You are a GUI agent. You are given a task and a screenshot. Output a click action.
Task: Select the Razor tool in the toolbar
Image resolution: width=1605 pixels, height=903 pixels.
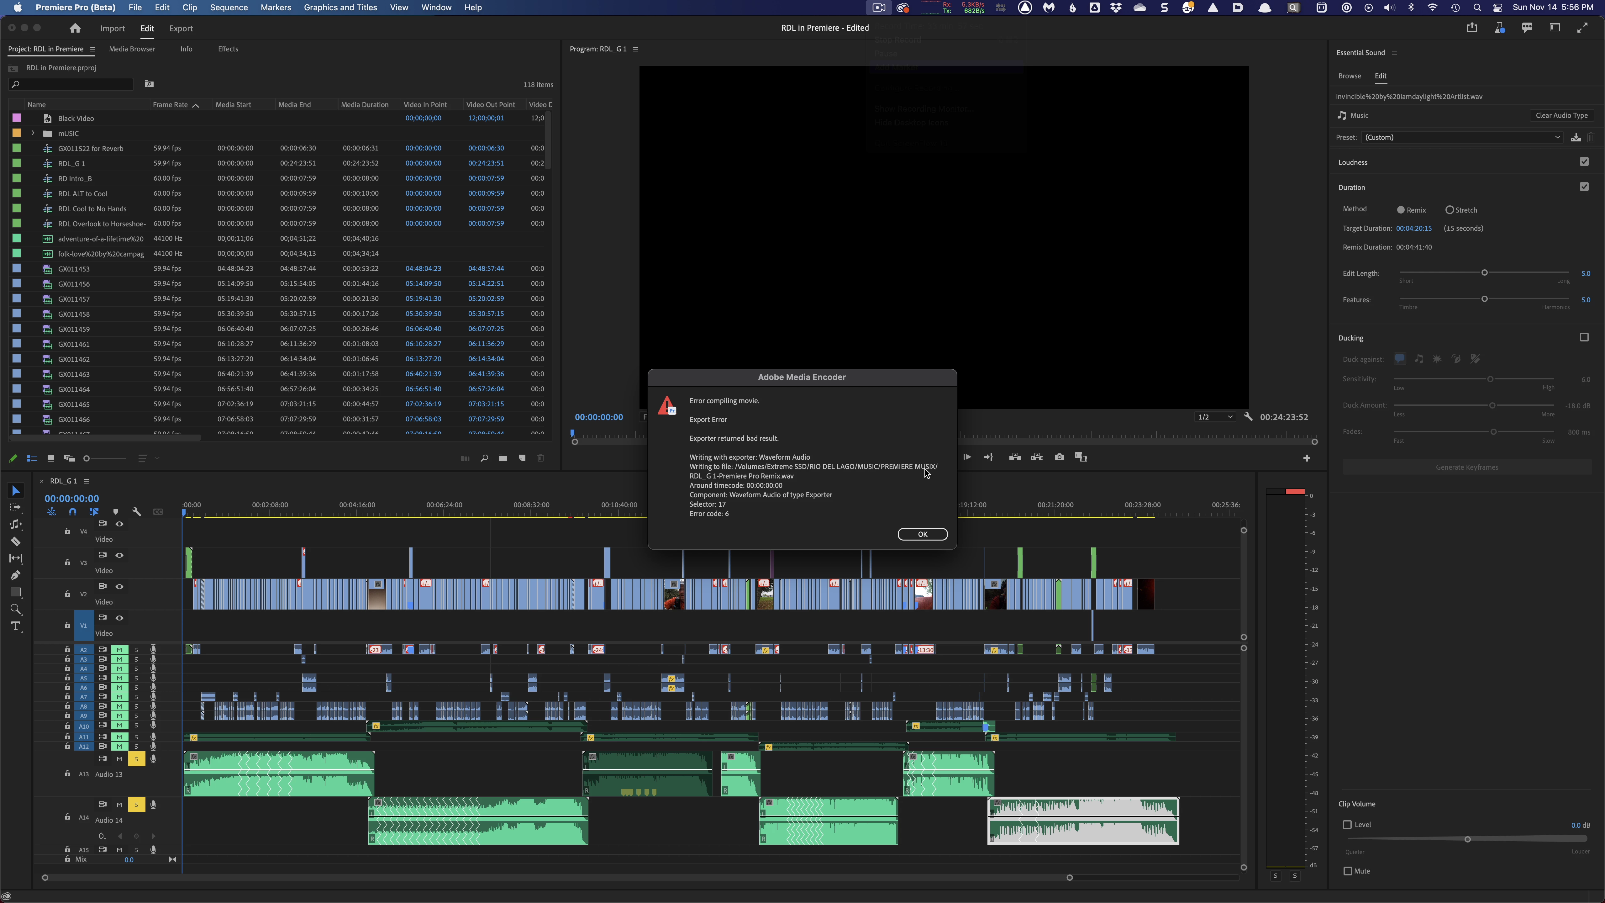click(16, 541)
